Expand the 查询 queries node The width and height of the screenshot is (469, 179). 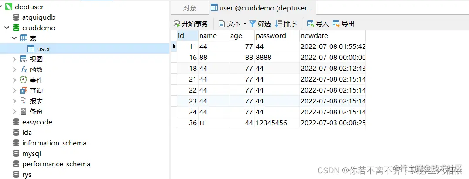pos(14,91)
